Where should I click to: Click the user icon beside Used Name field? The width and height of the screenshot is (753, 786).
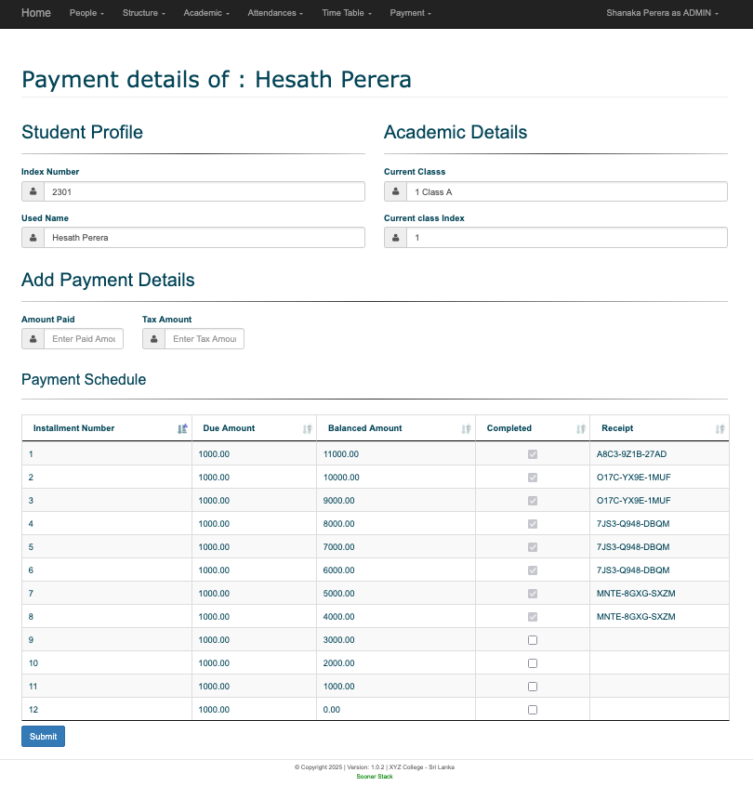click(33, 238)
